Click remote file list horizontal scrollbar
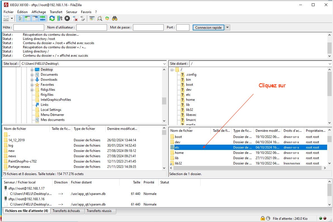Screen dimensions: 333x222 (x=246, y=168)
